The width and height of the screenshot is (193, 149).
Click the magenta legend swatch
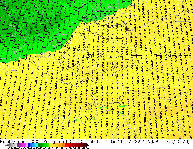(x=24, y=145)
